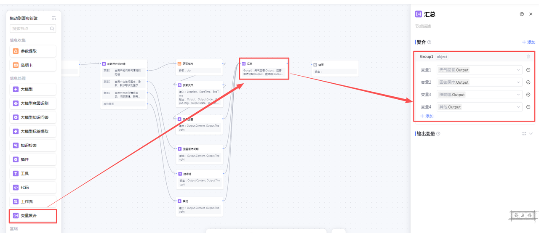Screen dimensions: 539x233
Task: Open help for the 汇总 node
Action: pos(522,14)
